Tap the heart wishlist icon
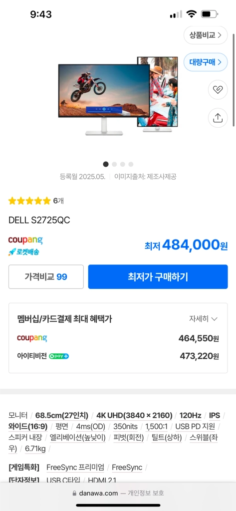Screen dimensions: 236x511 [218, 90]
